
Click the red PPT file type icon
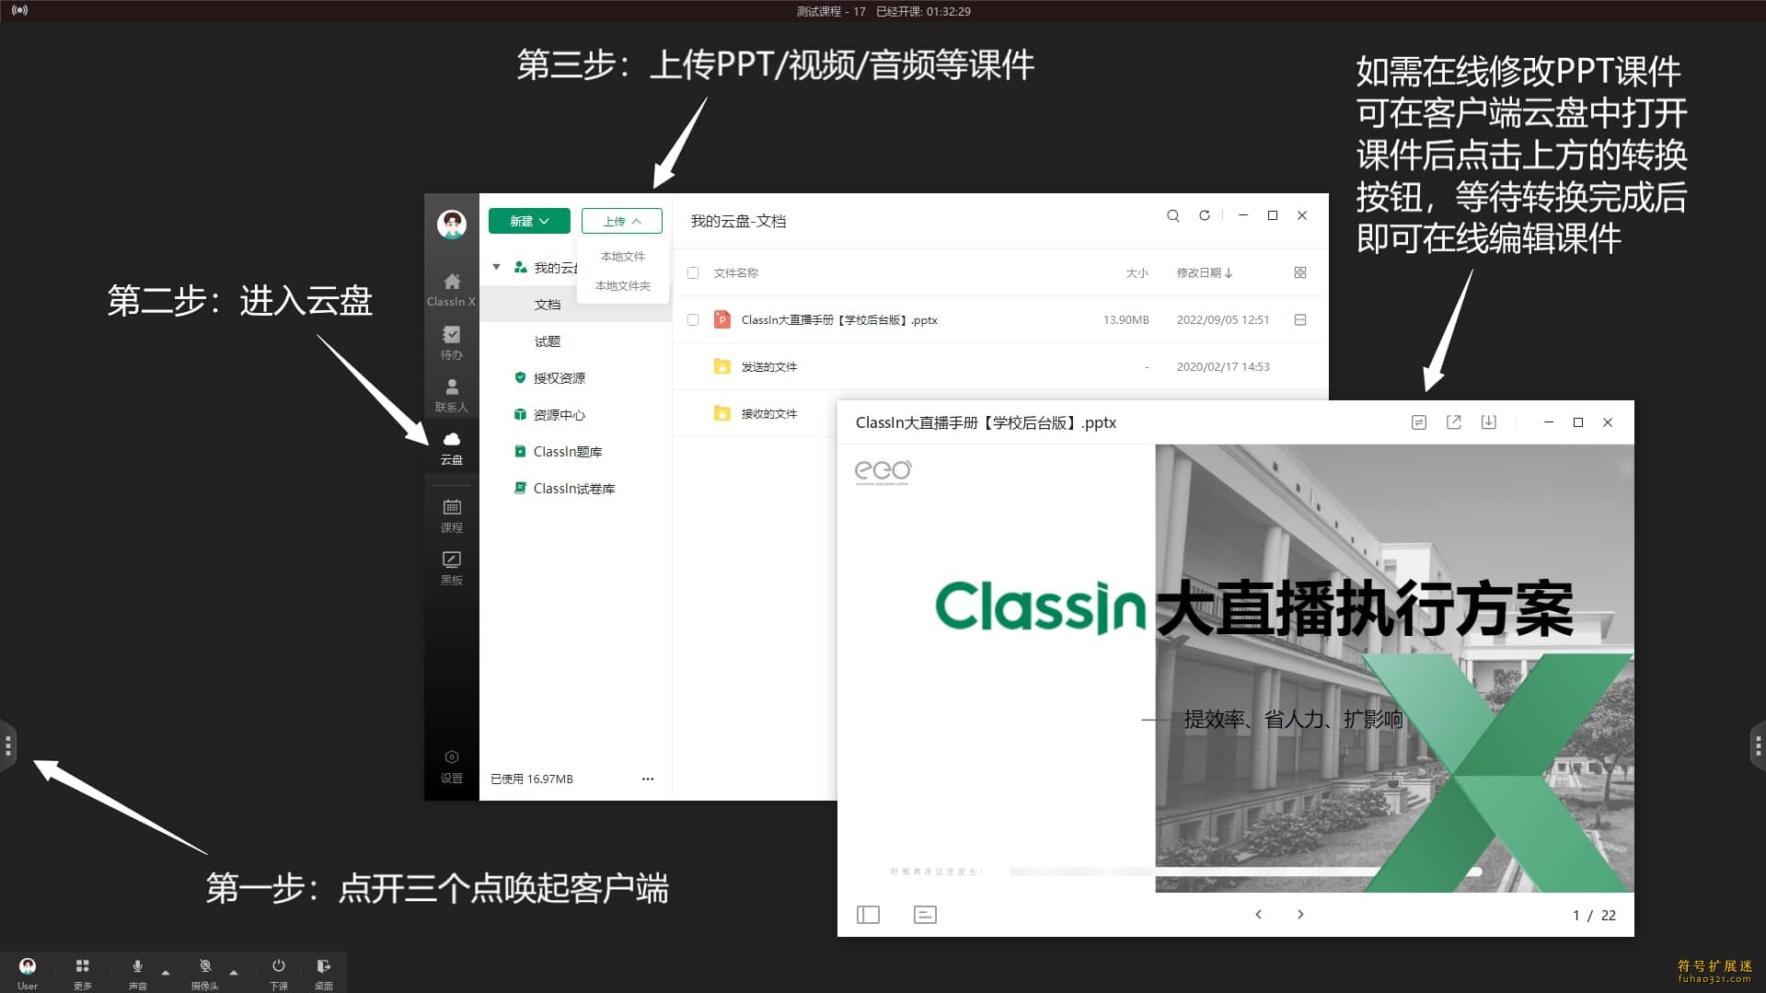722,319
